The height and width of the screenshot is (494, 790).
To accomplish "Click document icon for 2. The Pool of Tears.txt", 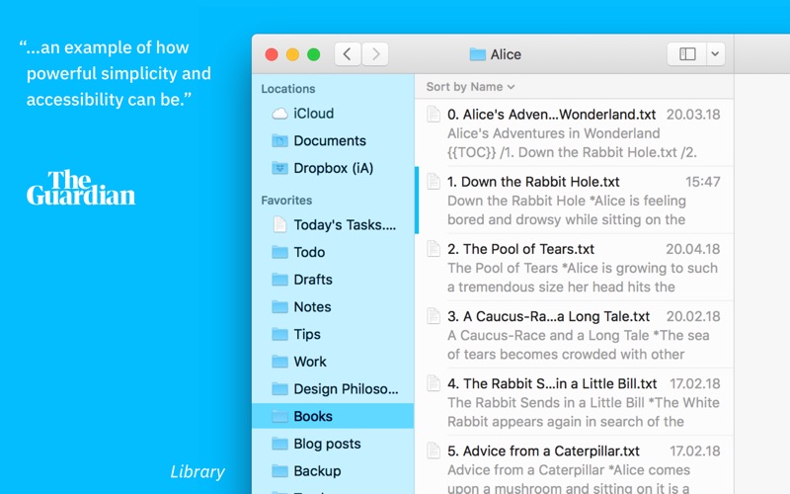I will coord(434,249).
